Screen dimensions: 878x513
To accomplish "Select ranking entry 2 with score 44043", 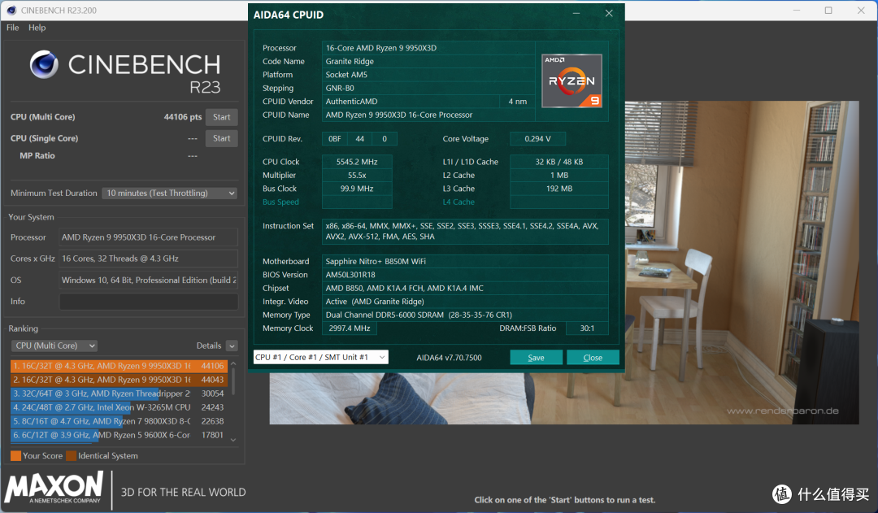I will point(119,380).
